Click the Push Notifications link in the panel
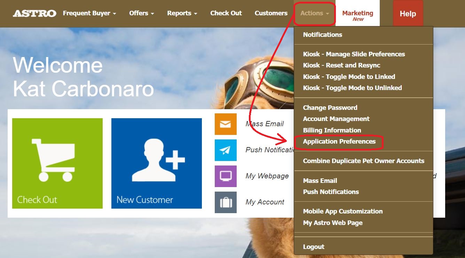Viewport: 465px width, 258px height. pyautogui.click(x=270, y=150)
